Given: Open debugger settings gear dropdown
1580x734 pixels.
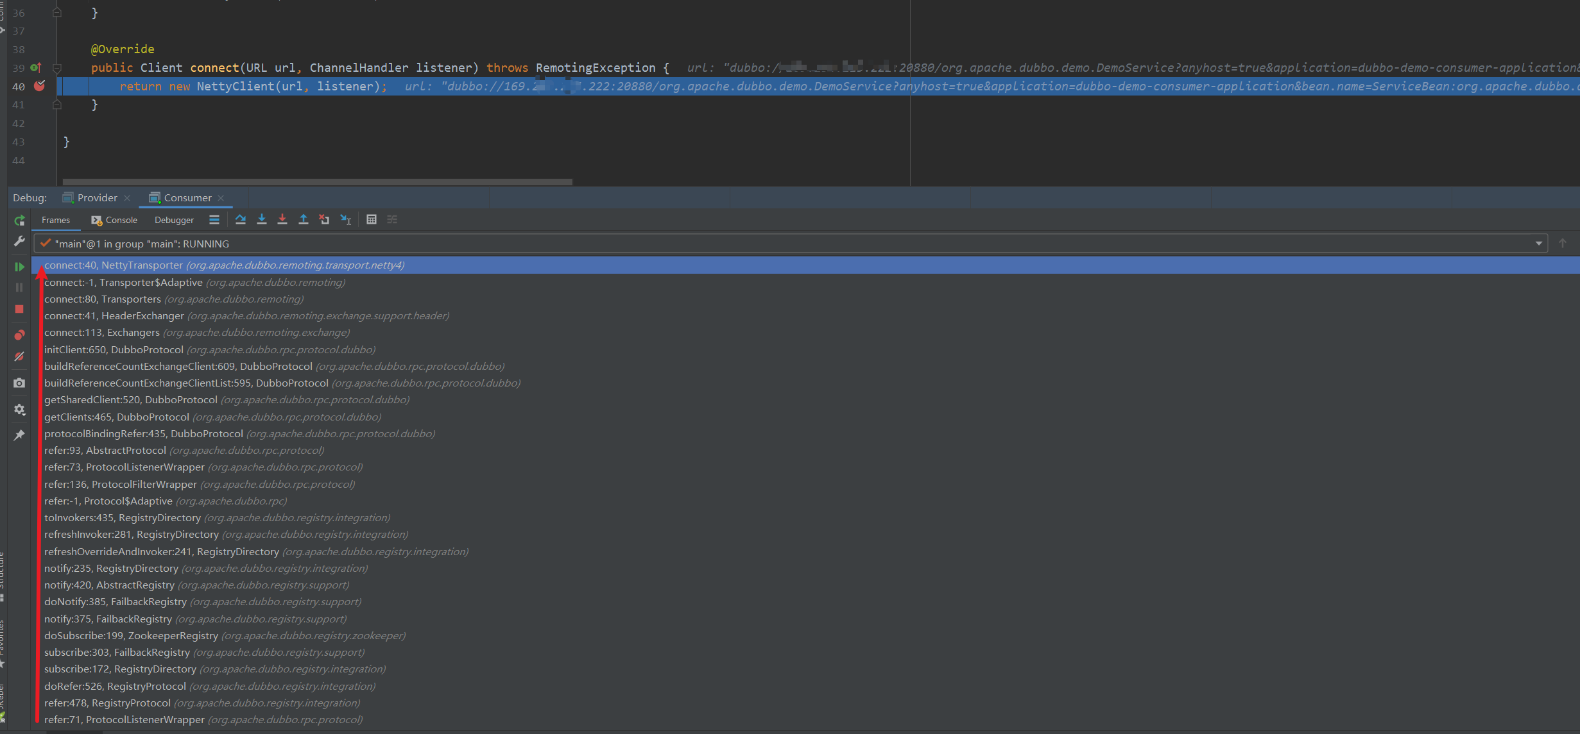Looking at the screenshot, I should point(19,410).
